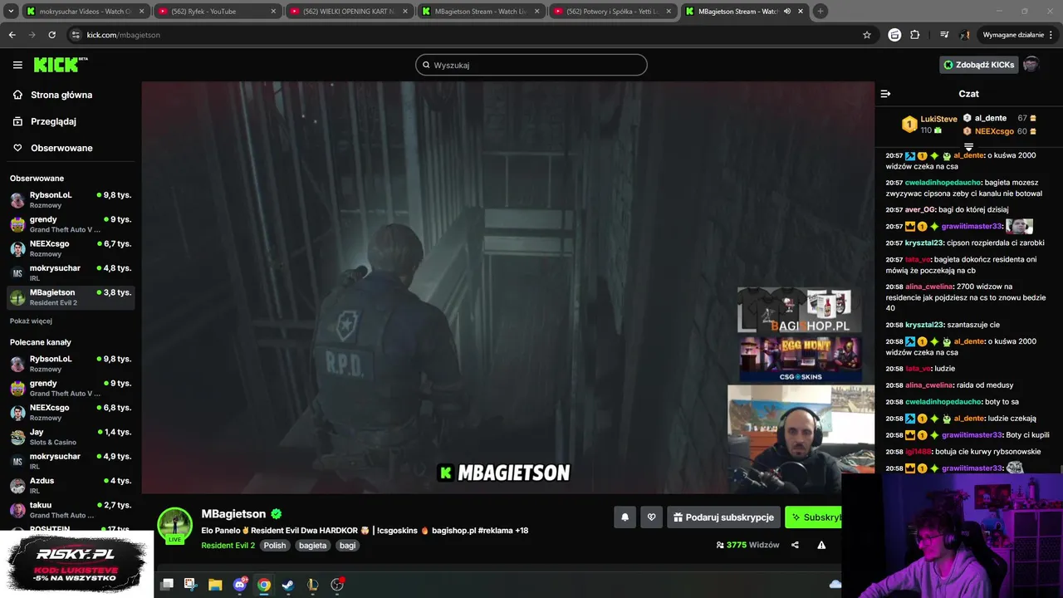Screen dimensions: 1063x598
Task: Open mokrysuchar in followed channels
Action: (71, 272)
